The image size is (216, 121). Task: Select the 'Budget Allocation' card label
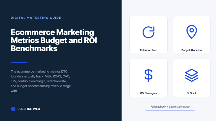[x=192, y=50]
